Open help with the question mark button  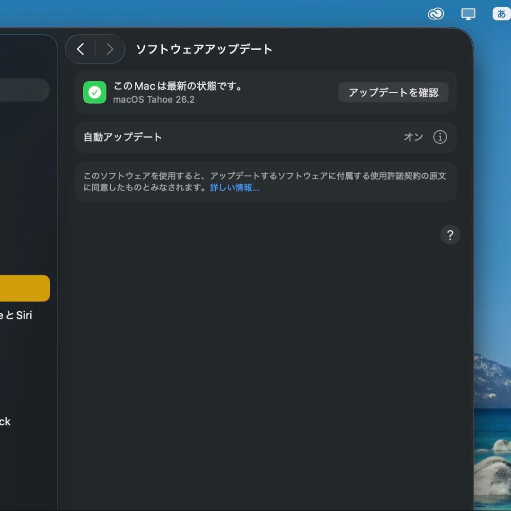tap(450, 235)
